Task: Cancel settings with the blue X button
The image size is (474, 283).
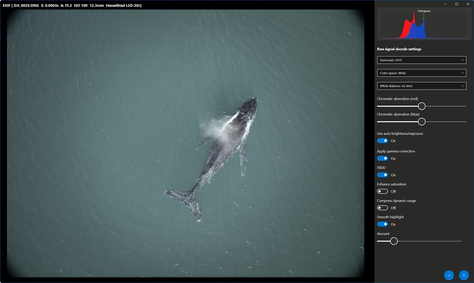Action: 464,275
